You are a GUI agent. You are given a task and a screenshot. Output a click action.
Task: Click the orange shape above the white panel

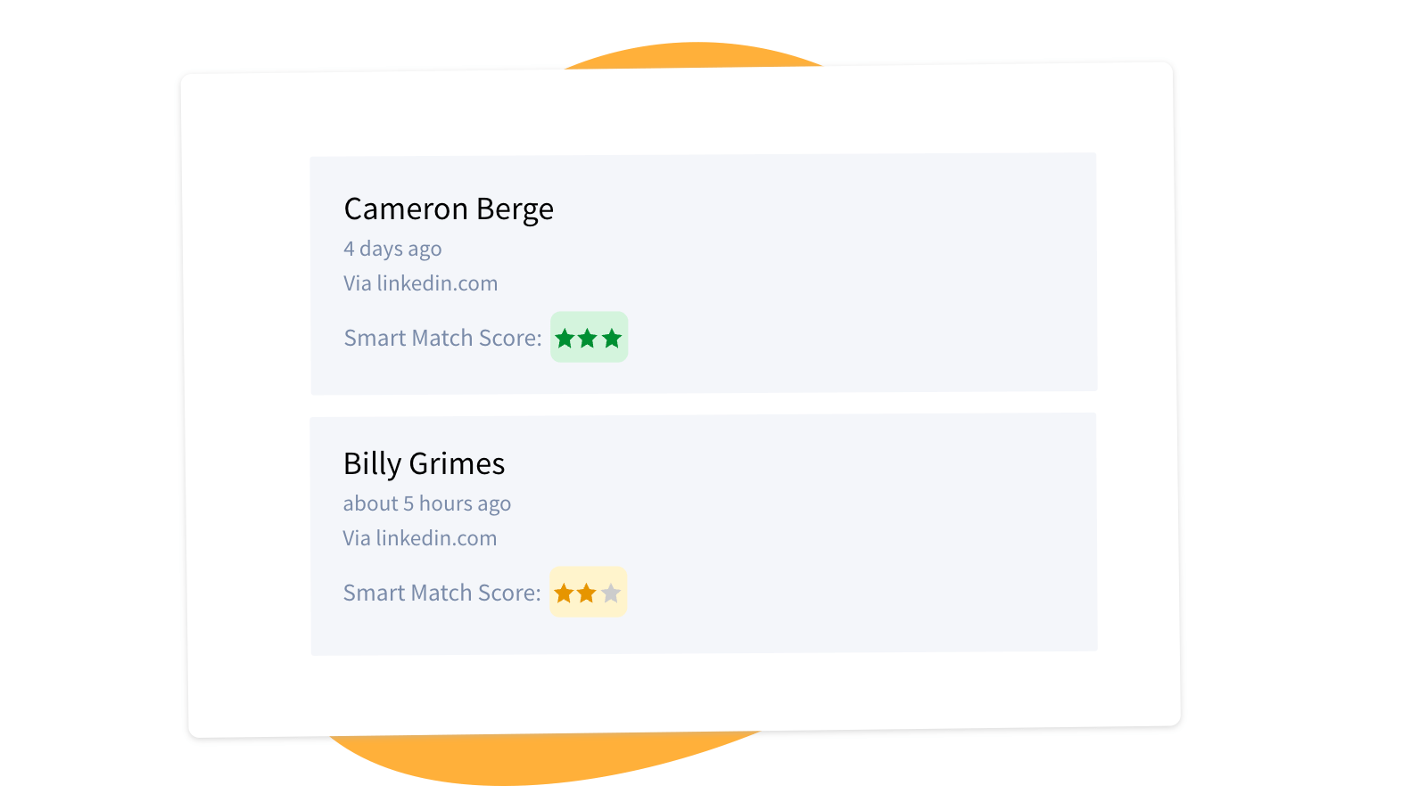pos(696,55)
